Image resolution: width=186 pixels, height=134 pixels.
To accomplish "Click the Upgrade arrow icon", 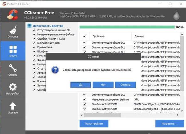I will pos(13,106).
